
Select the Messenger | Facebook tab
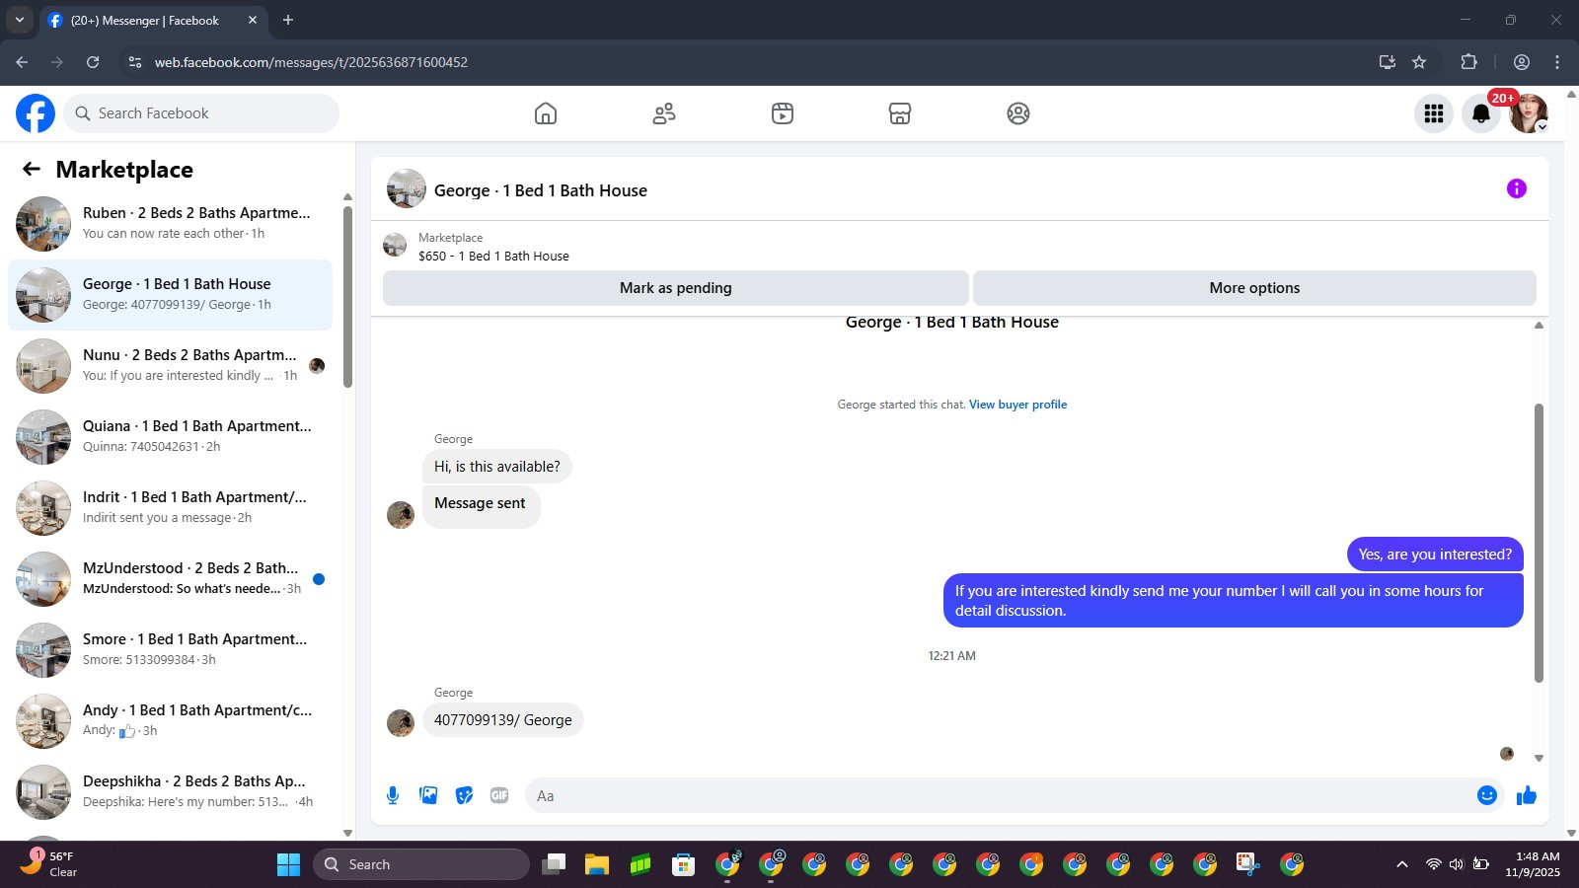point(153,20)
